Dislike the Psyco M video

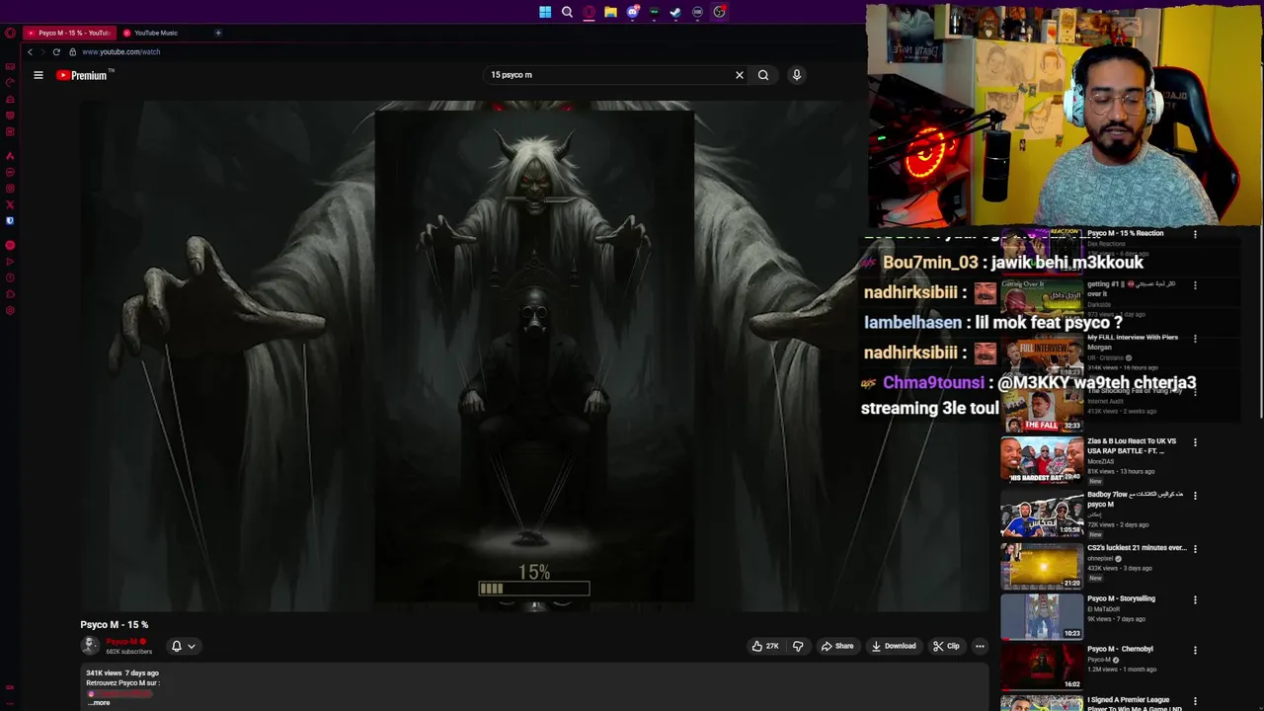point(798,646)
